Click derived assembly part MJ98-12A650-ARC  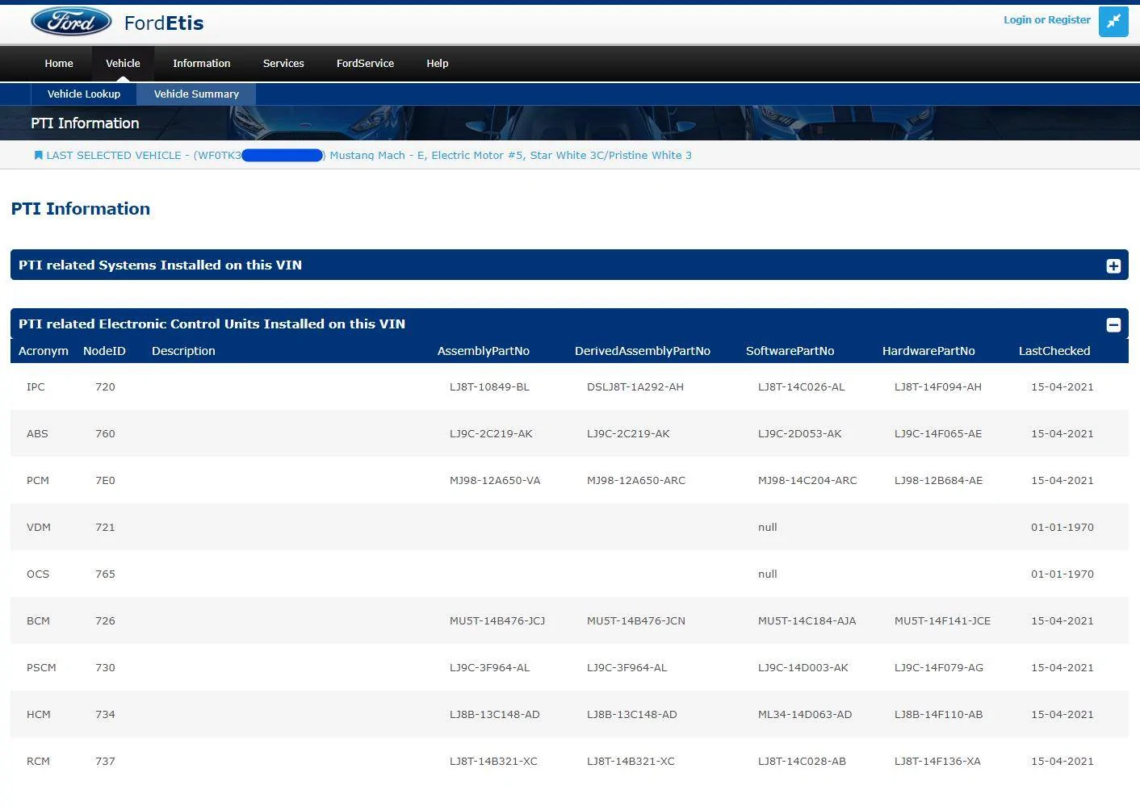pyautogui.click(x=636, y=480)
